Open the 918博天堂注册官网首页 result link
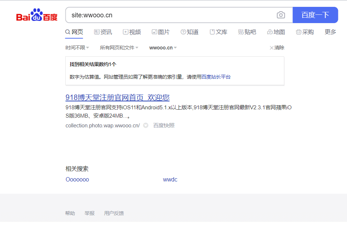The image size is (347, 228). 118,97
